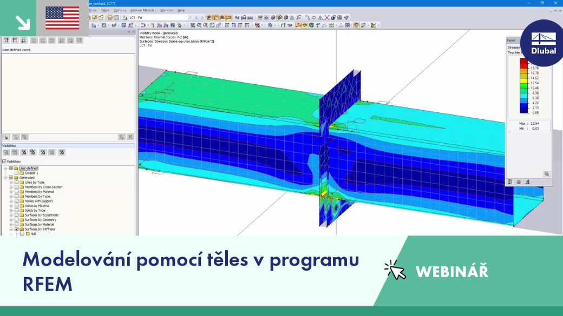Click the previous load case arrow
This screenshot has width=563, height=316.
[x=197, y=17]
